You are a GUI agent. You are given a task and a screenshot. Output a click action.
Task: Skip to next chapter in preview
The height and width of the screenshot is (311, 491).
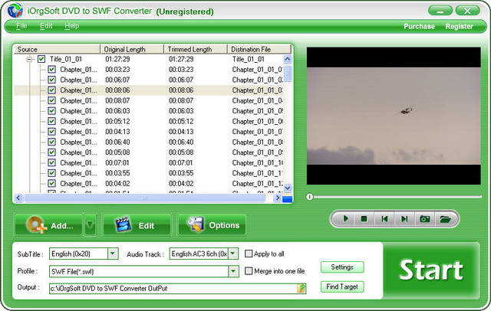pyautogui.click(x=404, y=219)
